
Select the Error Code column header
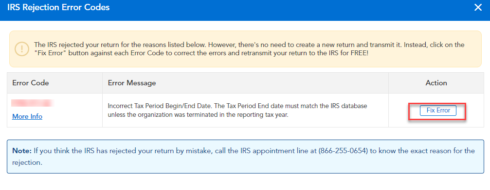point(31,83)
